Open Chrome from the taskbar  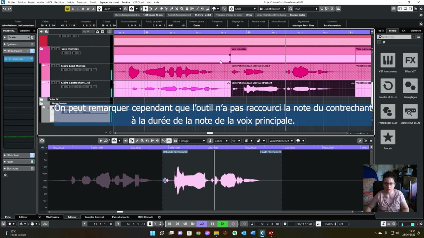pos(198,233)
